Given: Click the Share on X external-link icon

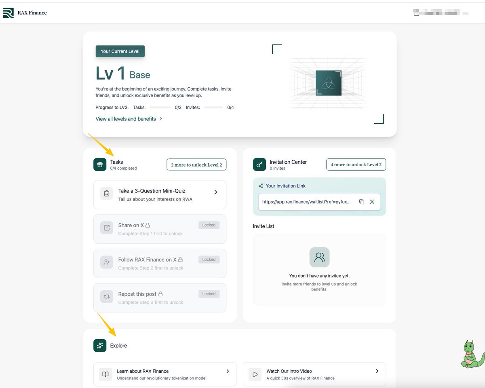Looking at the screenshot, I should (x=107, y=228).
